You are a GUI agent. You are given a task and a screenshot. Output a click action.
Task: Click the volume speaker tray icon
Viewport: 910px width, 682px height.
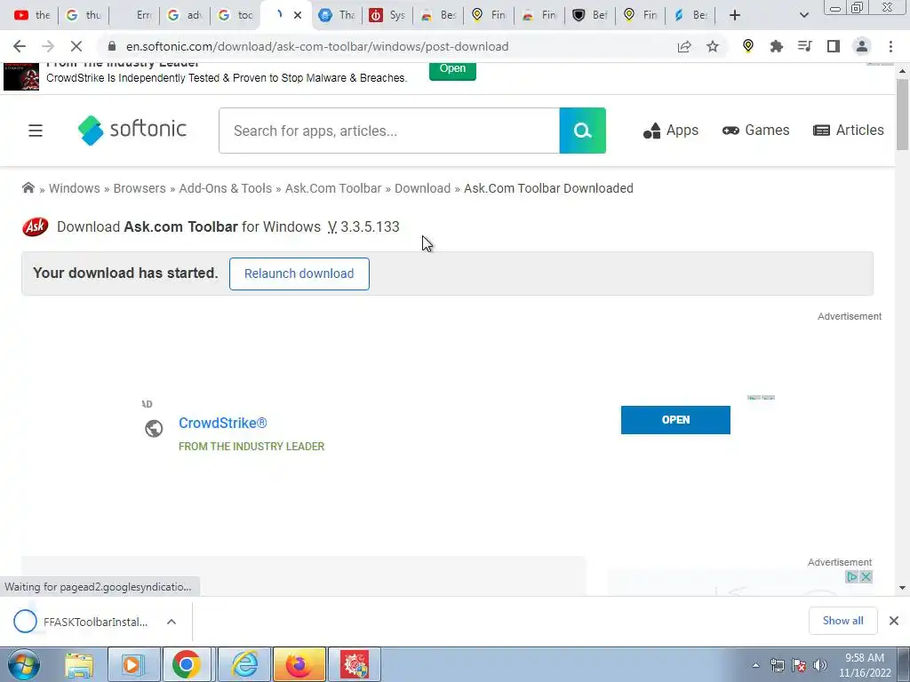820,665
